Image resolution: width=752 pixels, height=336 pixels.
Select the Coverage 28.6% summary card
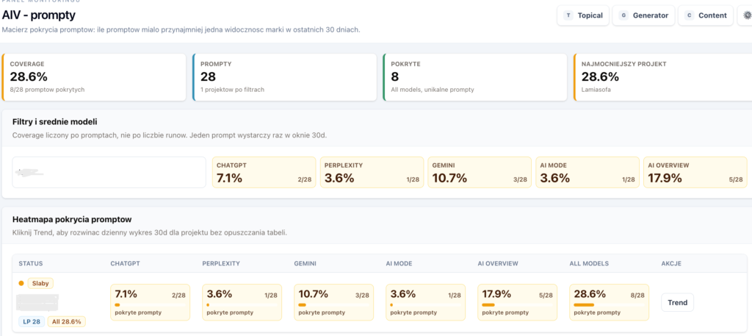(94, 77)
